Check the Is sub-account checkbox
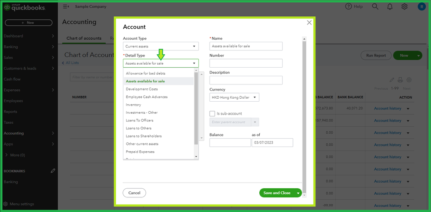Screen dimensions: 431x212 (x=212, y=113)
